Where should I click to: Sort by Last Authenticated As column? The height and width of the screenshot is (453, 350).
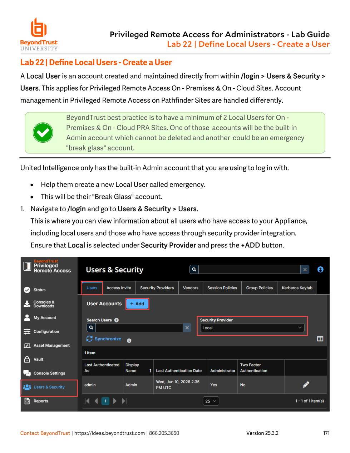(102, 368)
